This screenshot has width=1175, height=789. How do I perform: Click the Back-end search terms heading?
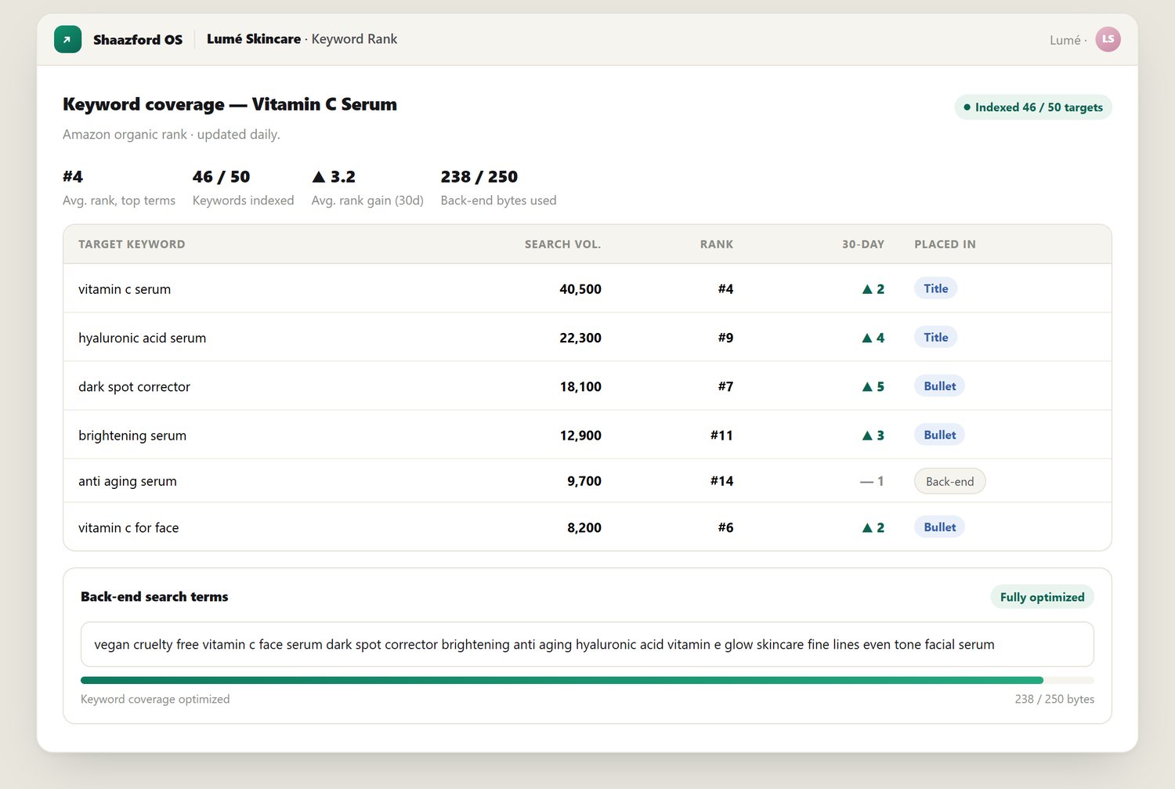154,596
